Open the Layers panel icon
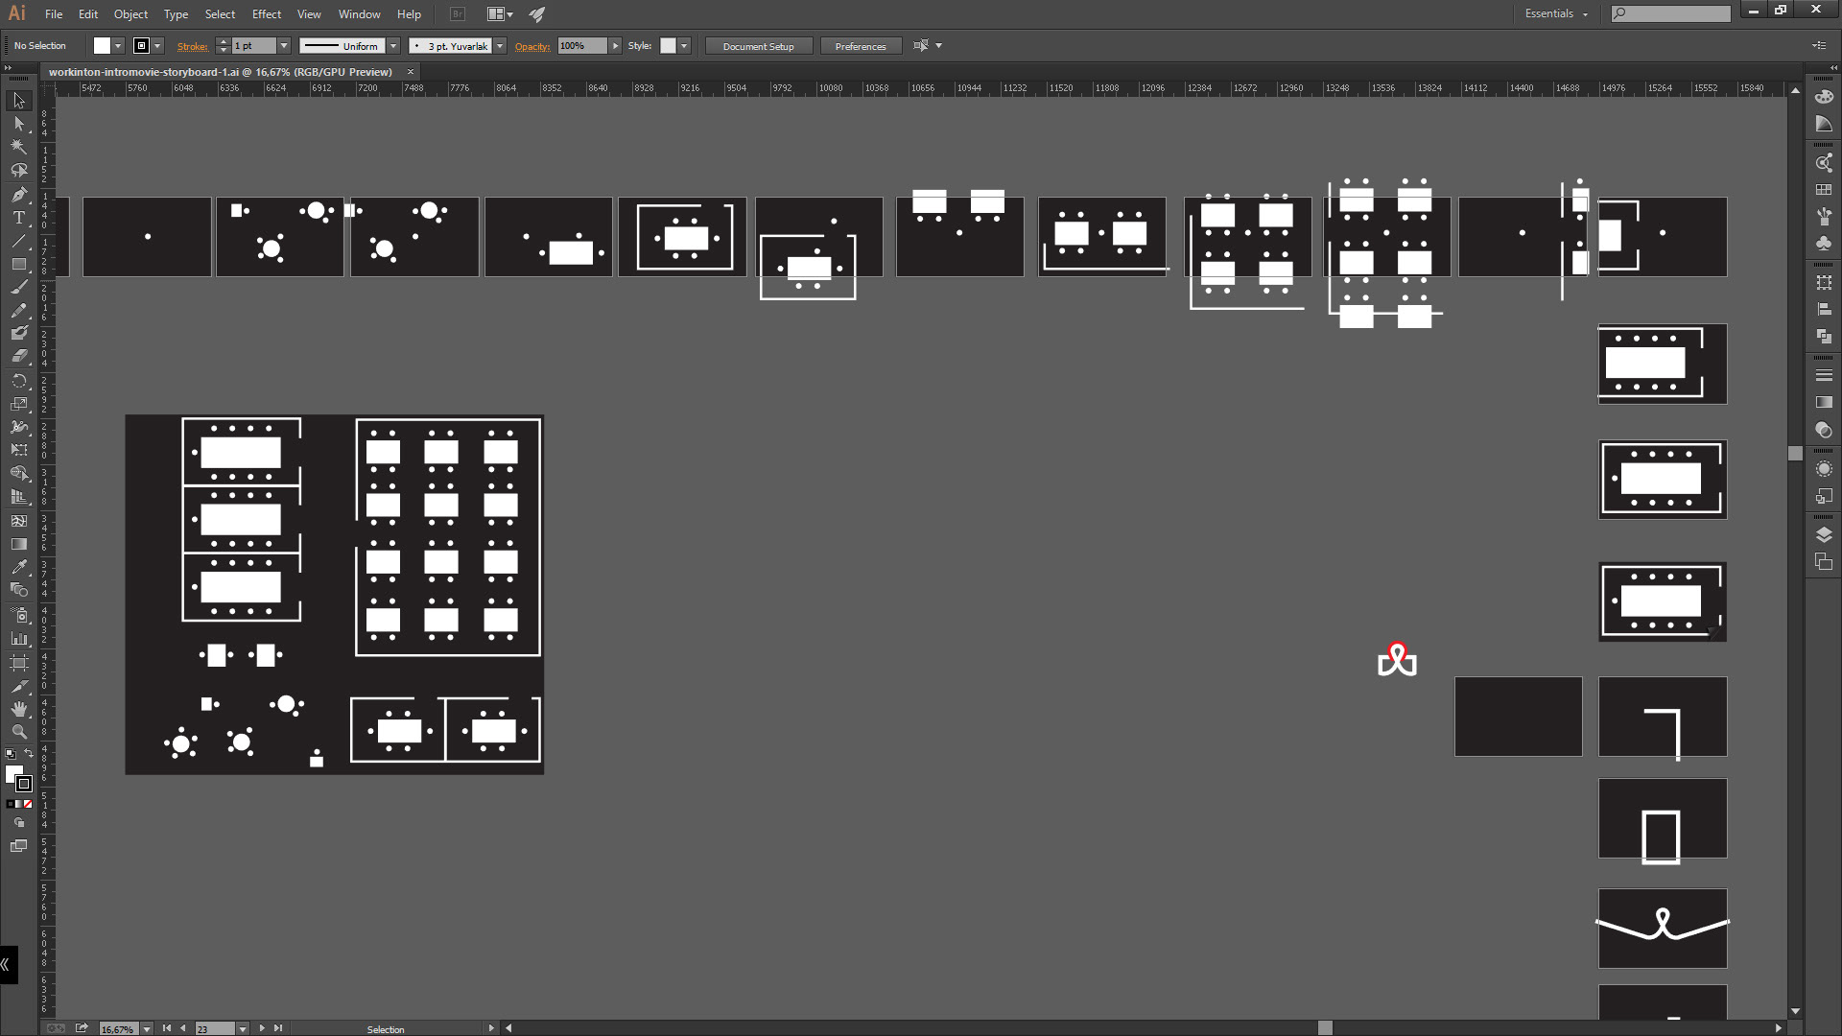 click(1824, 534)
